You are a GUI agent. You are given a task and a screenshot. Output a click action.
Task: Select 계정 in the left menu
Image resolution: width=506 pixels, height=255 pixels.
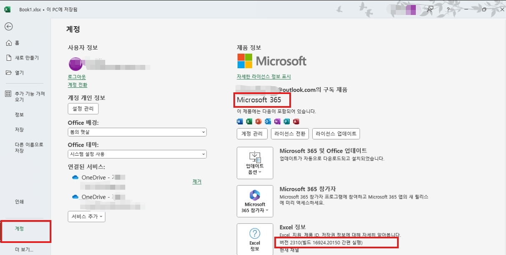(x=19, y=229)
